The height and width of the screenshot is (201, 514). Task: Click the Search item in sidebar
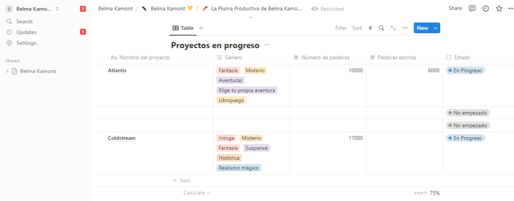click(x=24, y=22)
